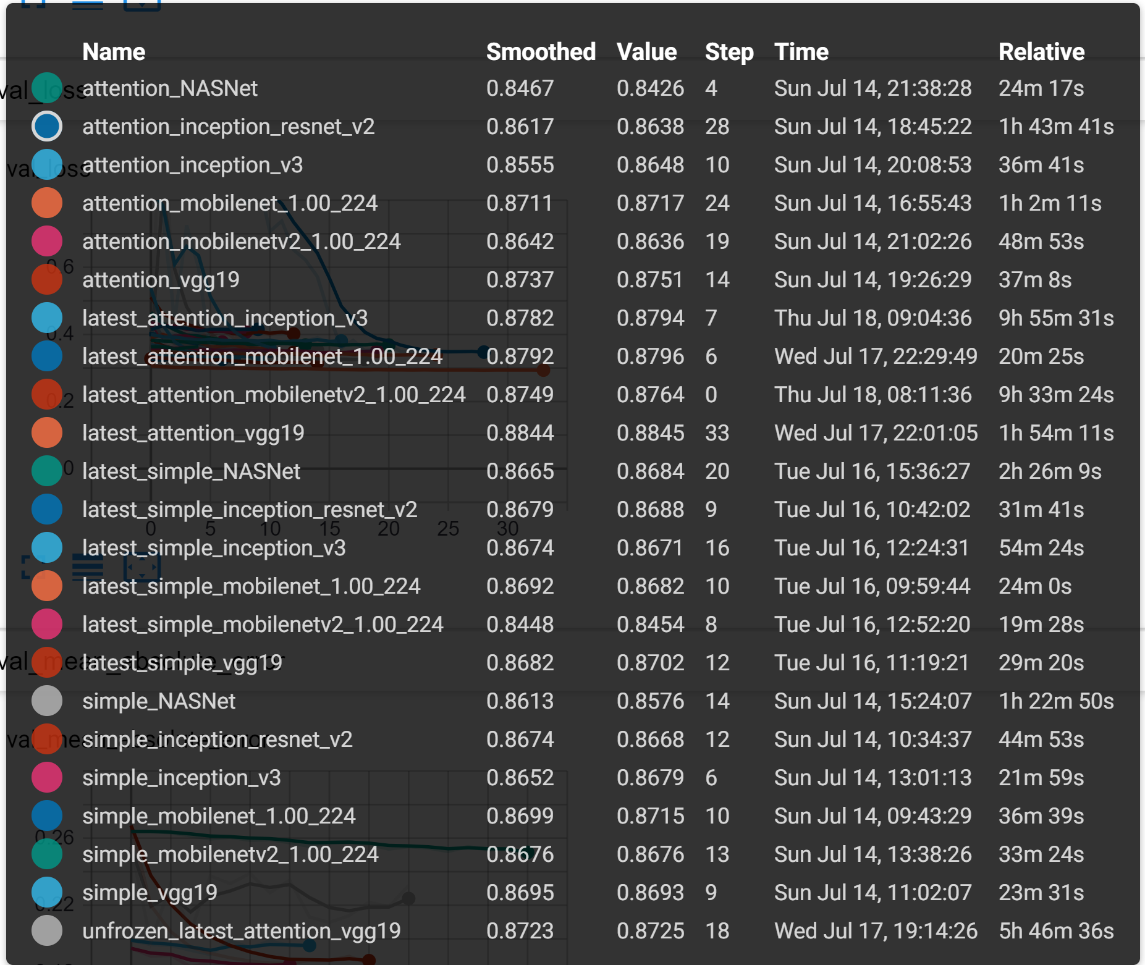Click the highlighted swatch for attention_inception_resnet_v2
Viewport: 1145px width, 965px height.
coord(47,127)
